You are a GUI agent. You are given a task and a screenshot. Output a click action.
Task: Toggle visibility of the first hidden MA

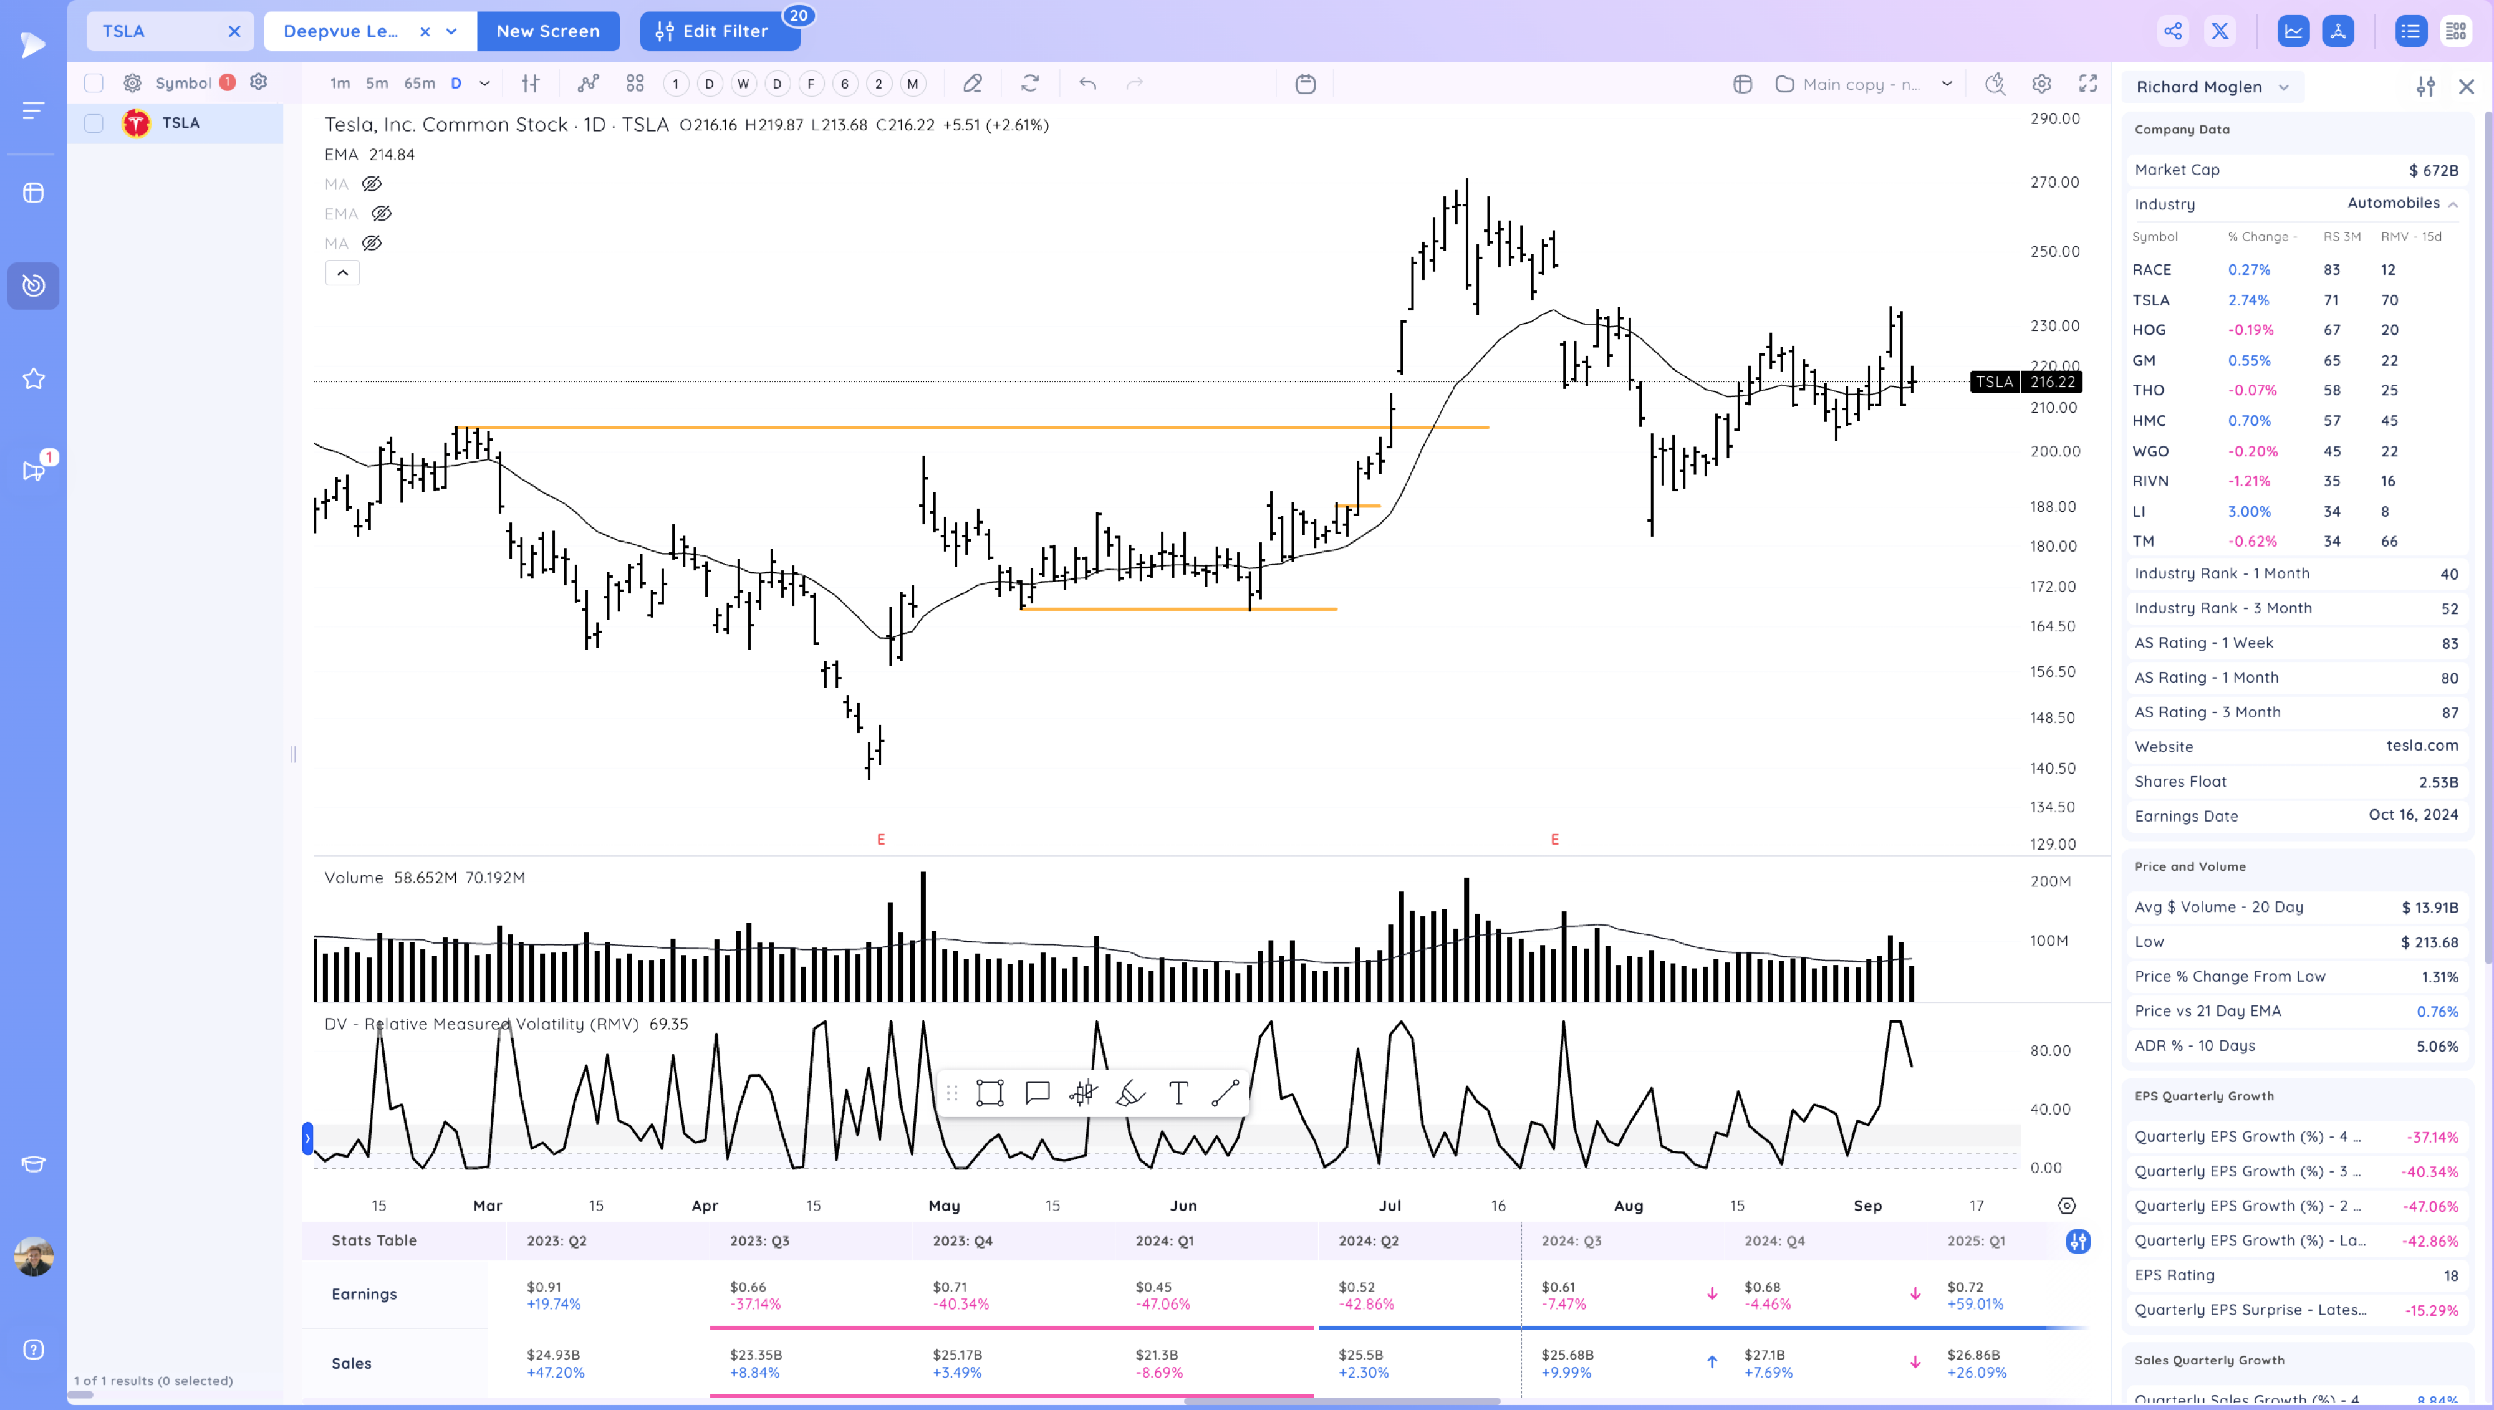(372, 184)
